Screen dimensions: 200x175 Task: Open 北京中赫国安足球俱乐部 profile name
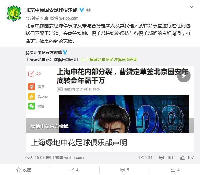52,10
